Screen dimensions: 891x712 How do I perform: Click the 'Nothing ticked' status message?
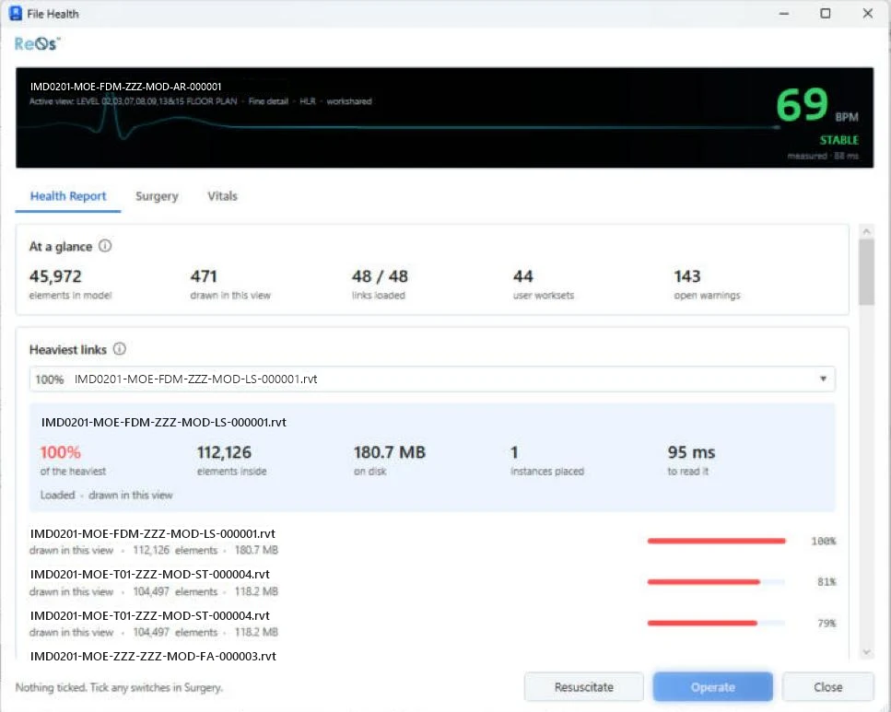point(119,687)
